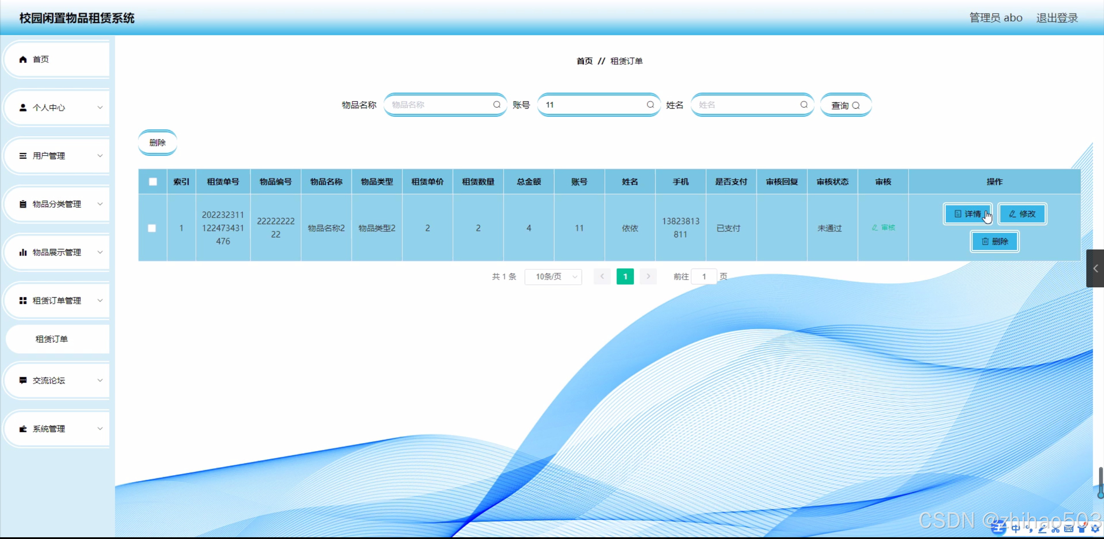The image size is (1104, 539).
Task: Click the grid icon for 租赁订单管理
Action: (x=23, y=301)
